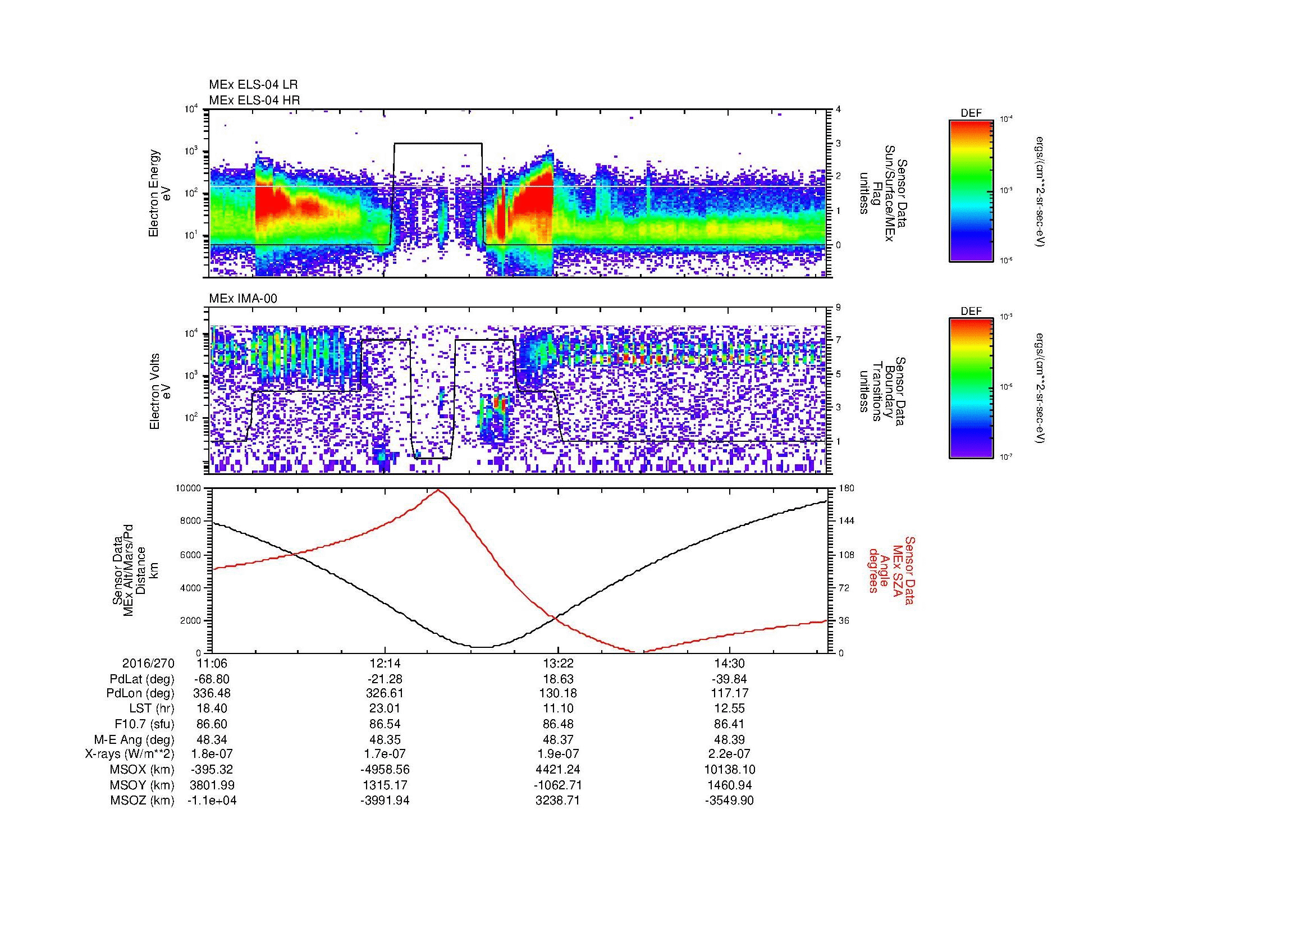Click the MSOZ value -1.1e+04
This screenshot has height=928, width=1313.
[212, 801]
